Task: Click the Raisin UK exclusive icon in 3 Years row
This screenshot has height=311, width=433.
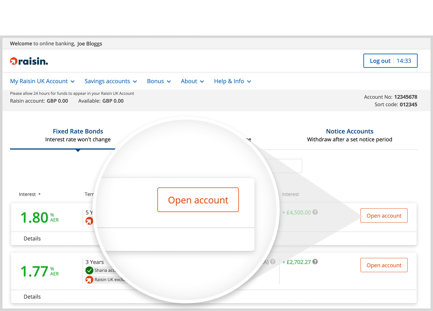Action: (89, 280)
